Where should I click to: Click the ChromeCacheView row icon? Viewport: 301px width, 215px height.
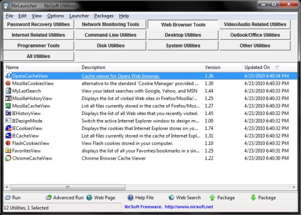8,158
